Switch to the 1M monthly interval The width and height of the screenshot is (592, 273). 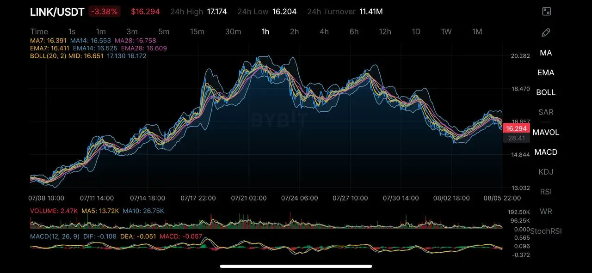pos(477,31)
